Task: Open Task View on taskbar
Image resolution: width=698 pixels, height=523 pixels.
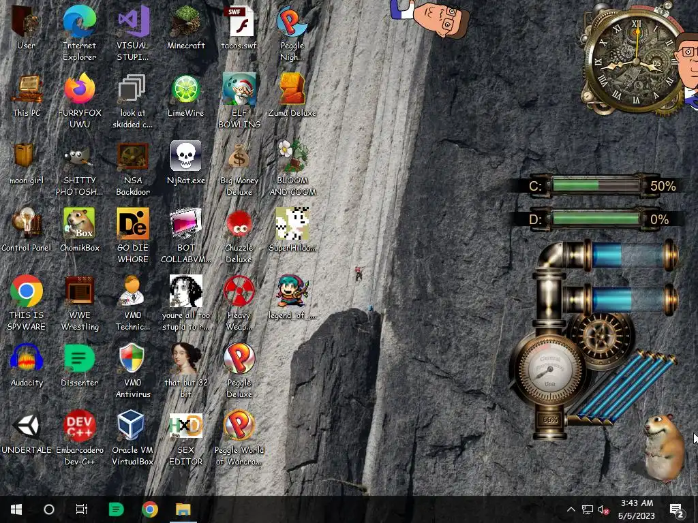Action: point(82,509)
